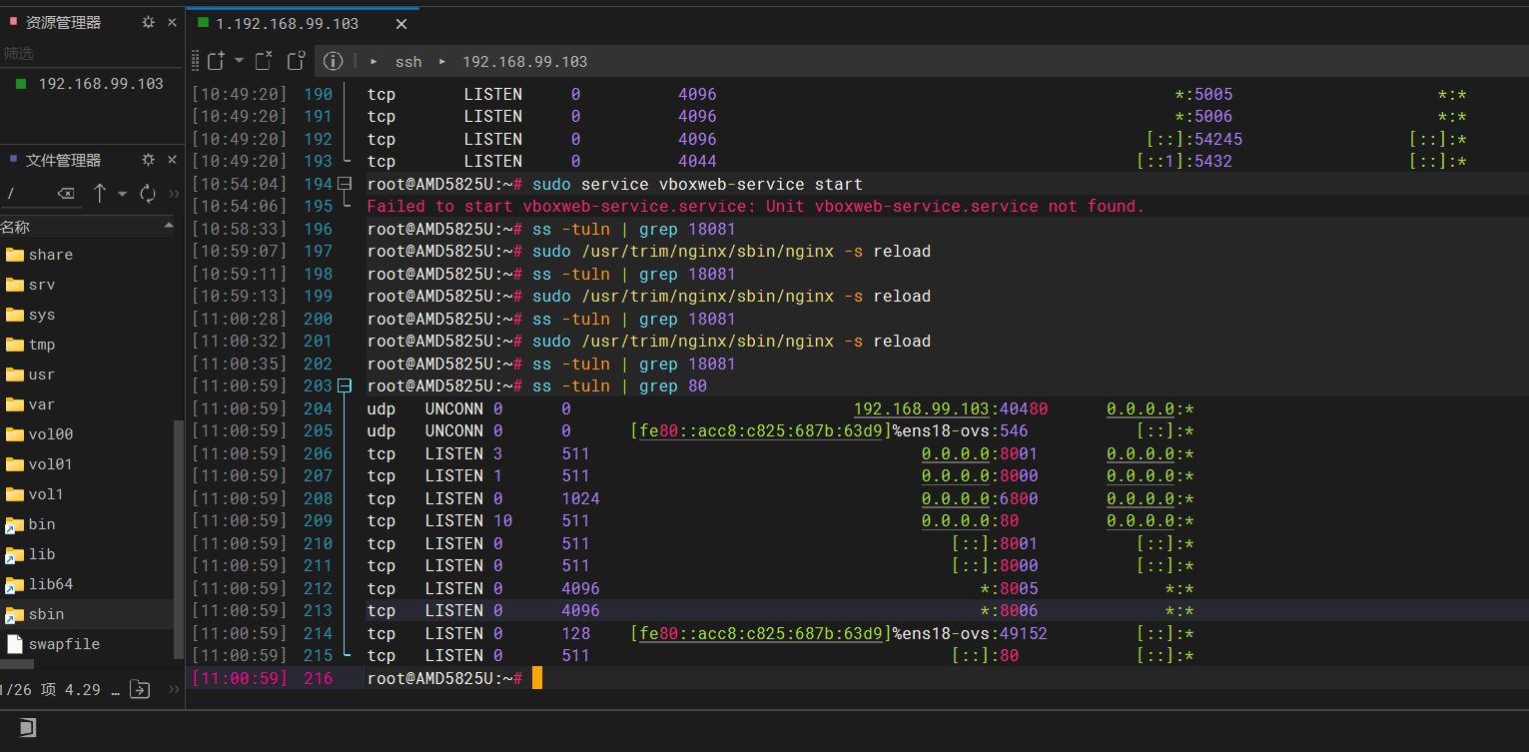Open settings gear for 文件管理器 panel
1529x752 pixels.
click(x=148, y=160)
